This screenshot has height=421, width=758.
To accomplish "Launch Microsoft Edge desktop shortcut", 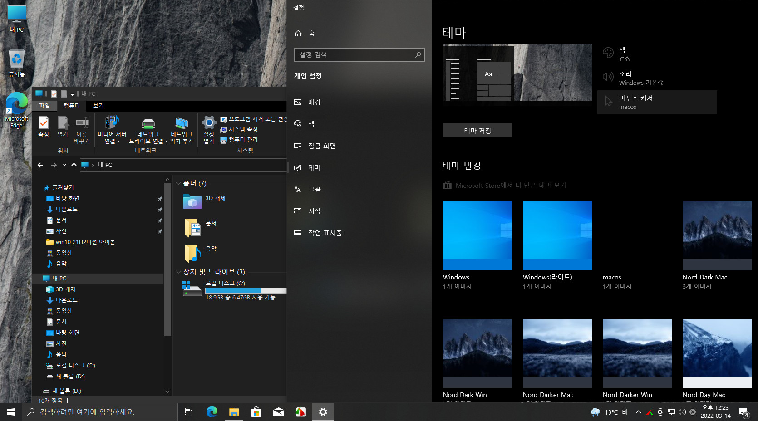I will 17,111.
